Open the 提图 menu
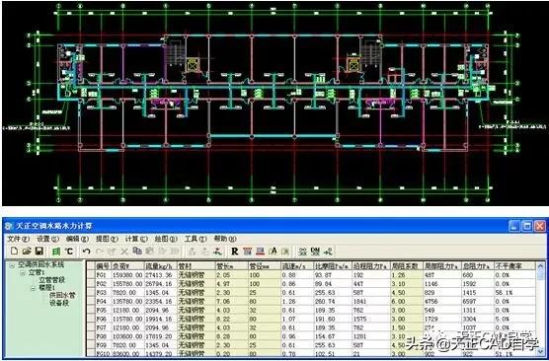Image resolution: width=549 pixels, height=361 pixels. (x=107, y=239)
